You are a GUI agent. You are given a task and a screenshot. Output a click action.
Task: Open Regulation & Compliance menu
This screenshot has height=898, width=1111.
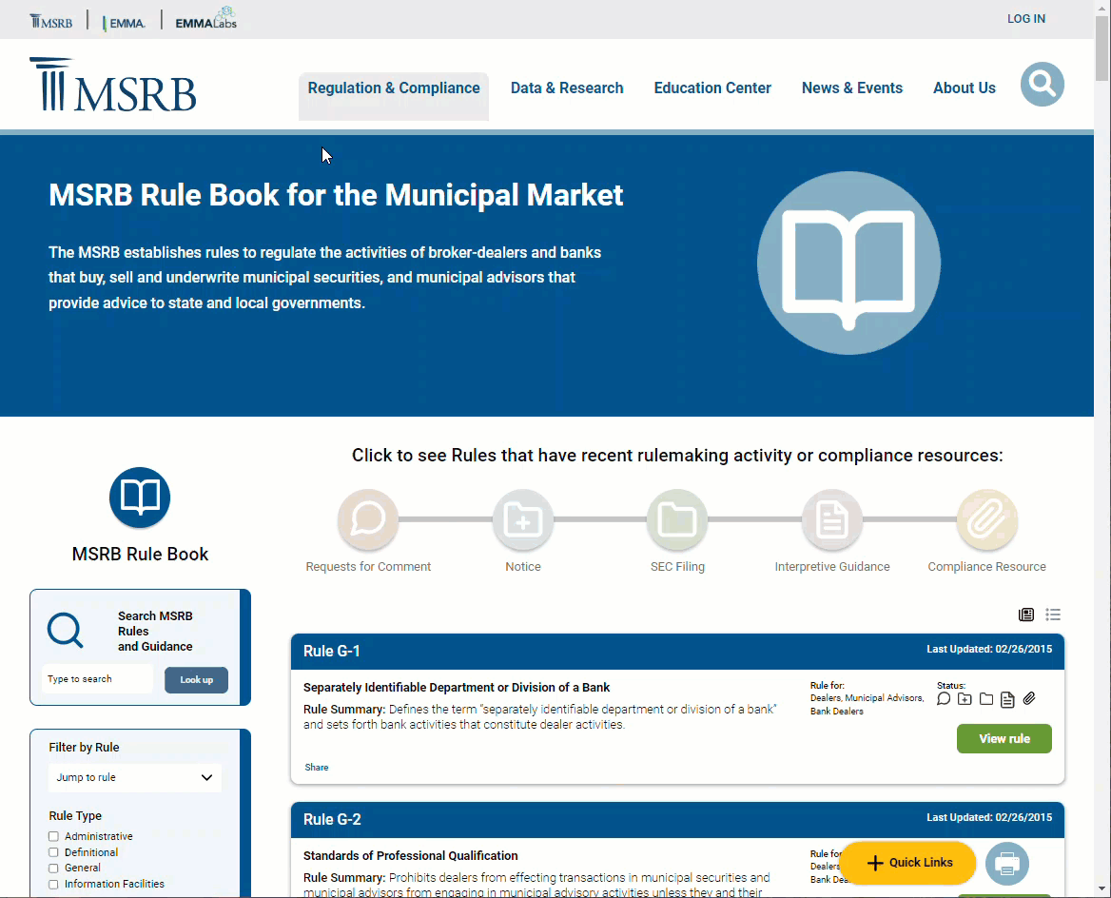click(x=393, y=88)
